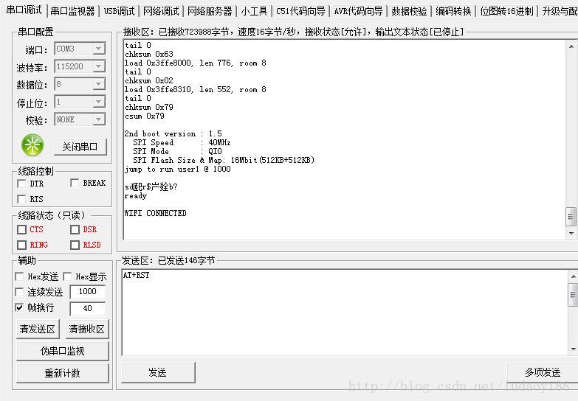578x401 pixels.
Task: Click the green serial port status indicator icon
Action: coord(32,144)
